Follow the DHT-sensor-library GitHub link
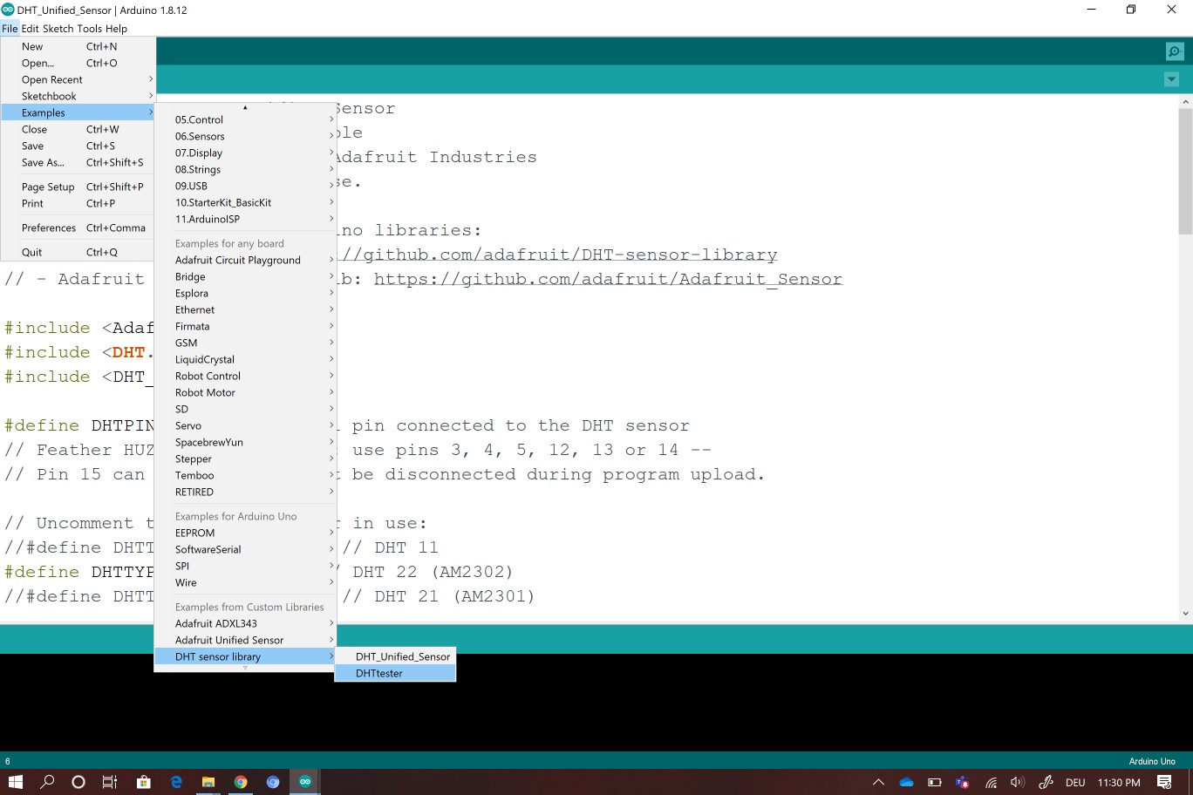The image size is (1193, 795). (x=558, y=255)
